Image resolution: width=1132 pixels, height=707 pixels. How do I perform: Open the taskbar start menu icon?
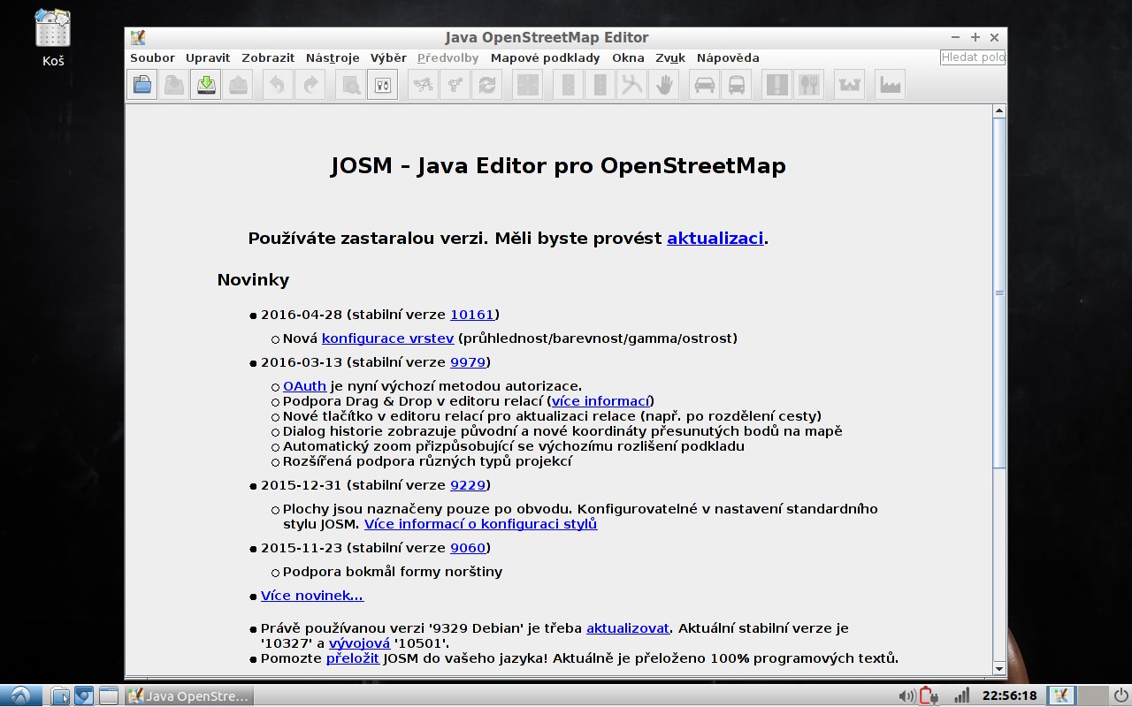(20, 696)
